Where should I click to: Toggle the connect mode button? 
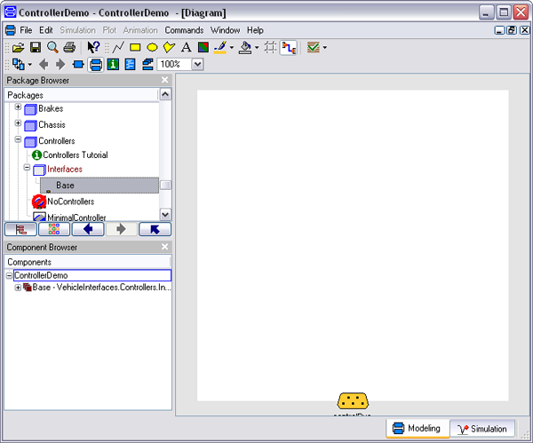coord(289,47)
